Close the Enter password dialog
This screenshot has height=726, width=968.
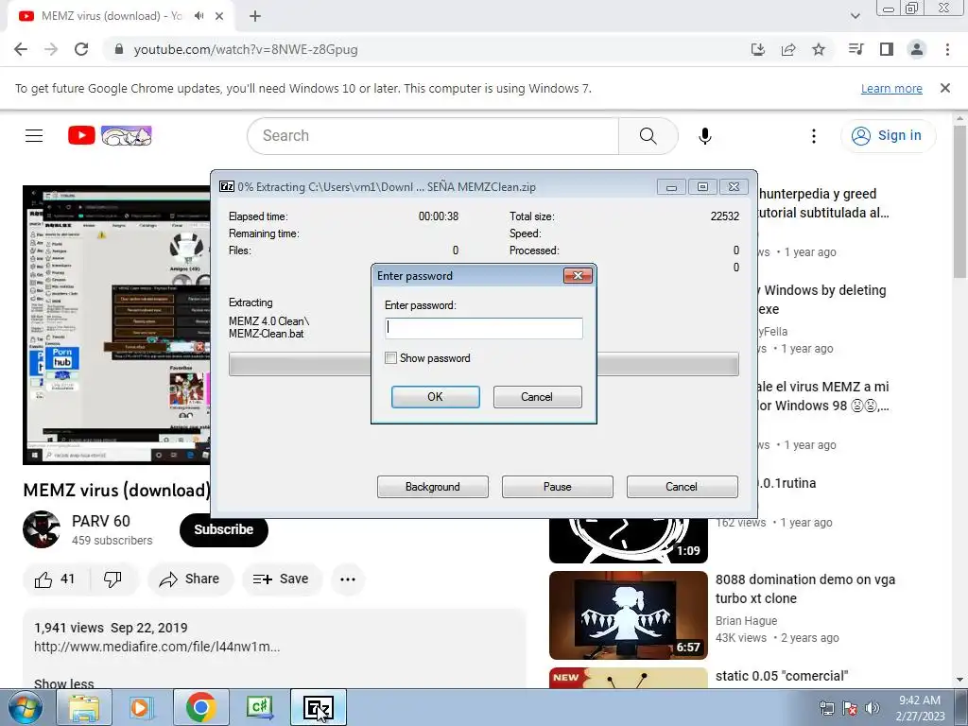[x=578, y=275]
